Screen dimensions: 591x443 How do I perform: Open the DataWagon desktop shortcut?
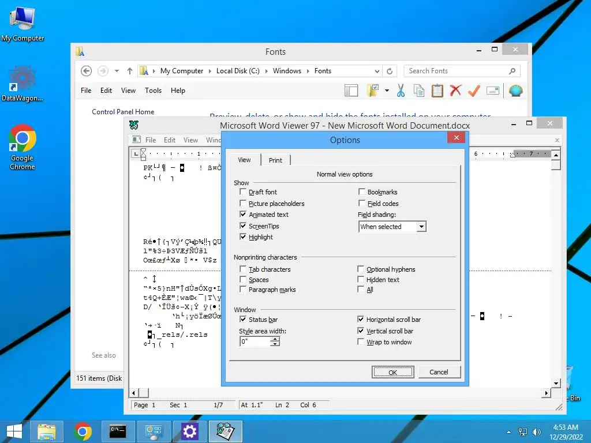tap(23, 84)
